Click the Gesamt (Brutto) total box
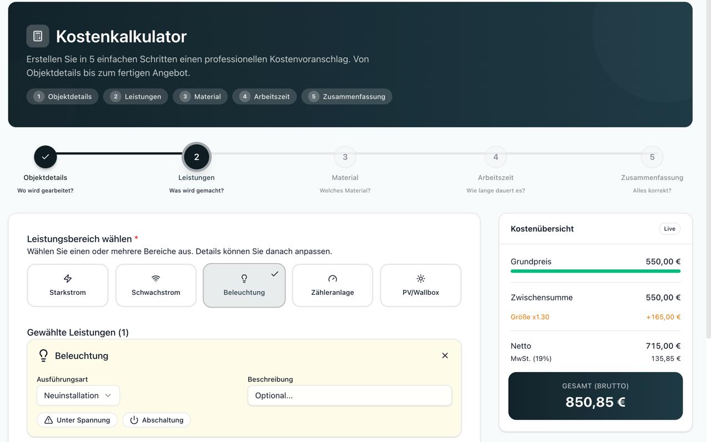Screen dimensions: 711x442 click(x=595, y=395)
